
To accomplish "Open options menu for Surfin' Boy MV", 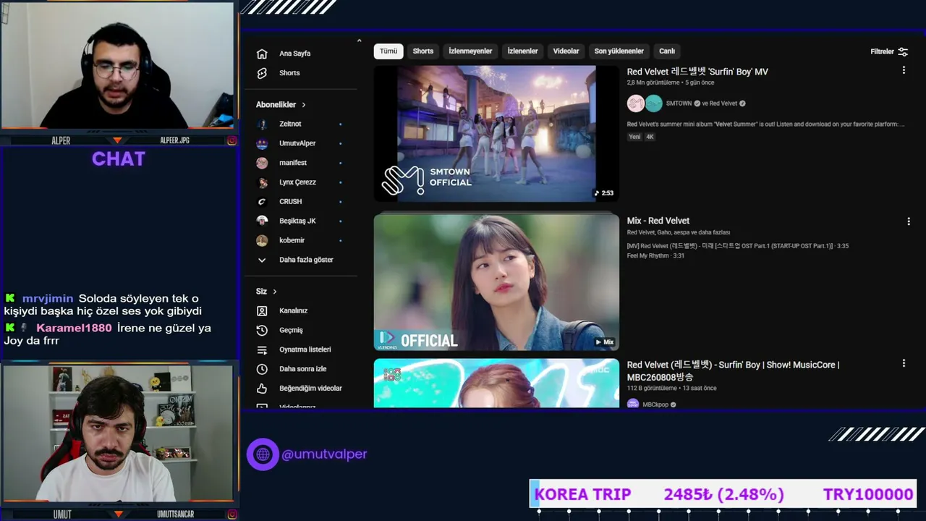I will pos(904,70).
